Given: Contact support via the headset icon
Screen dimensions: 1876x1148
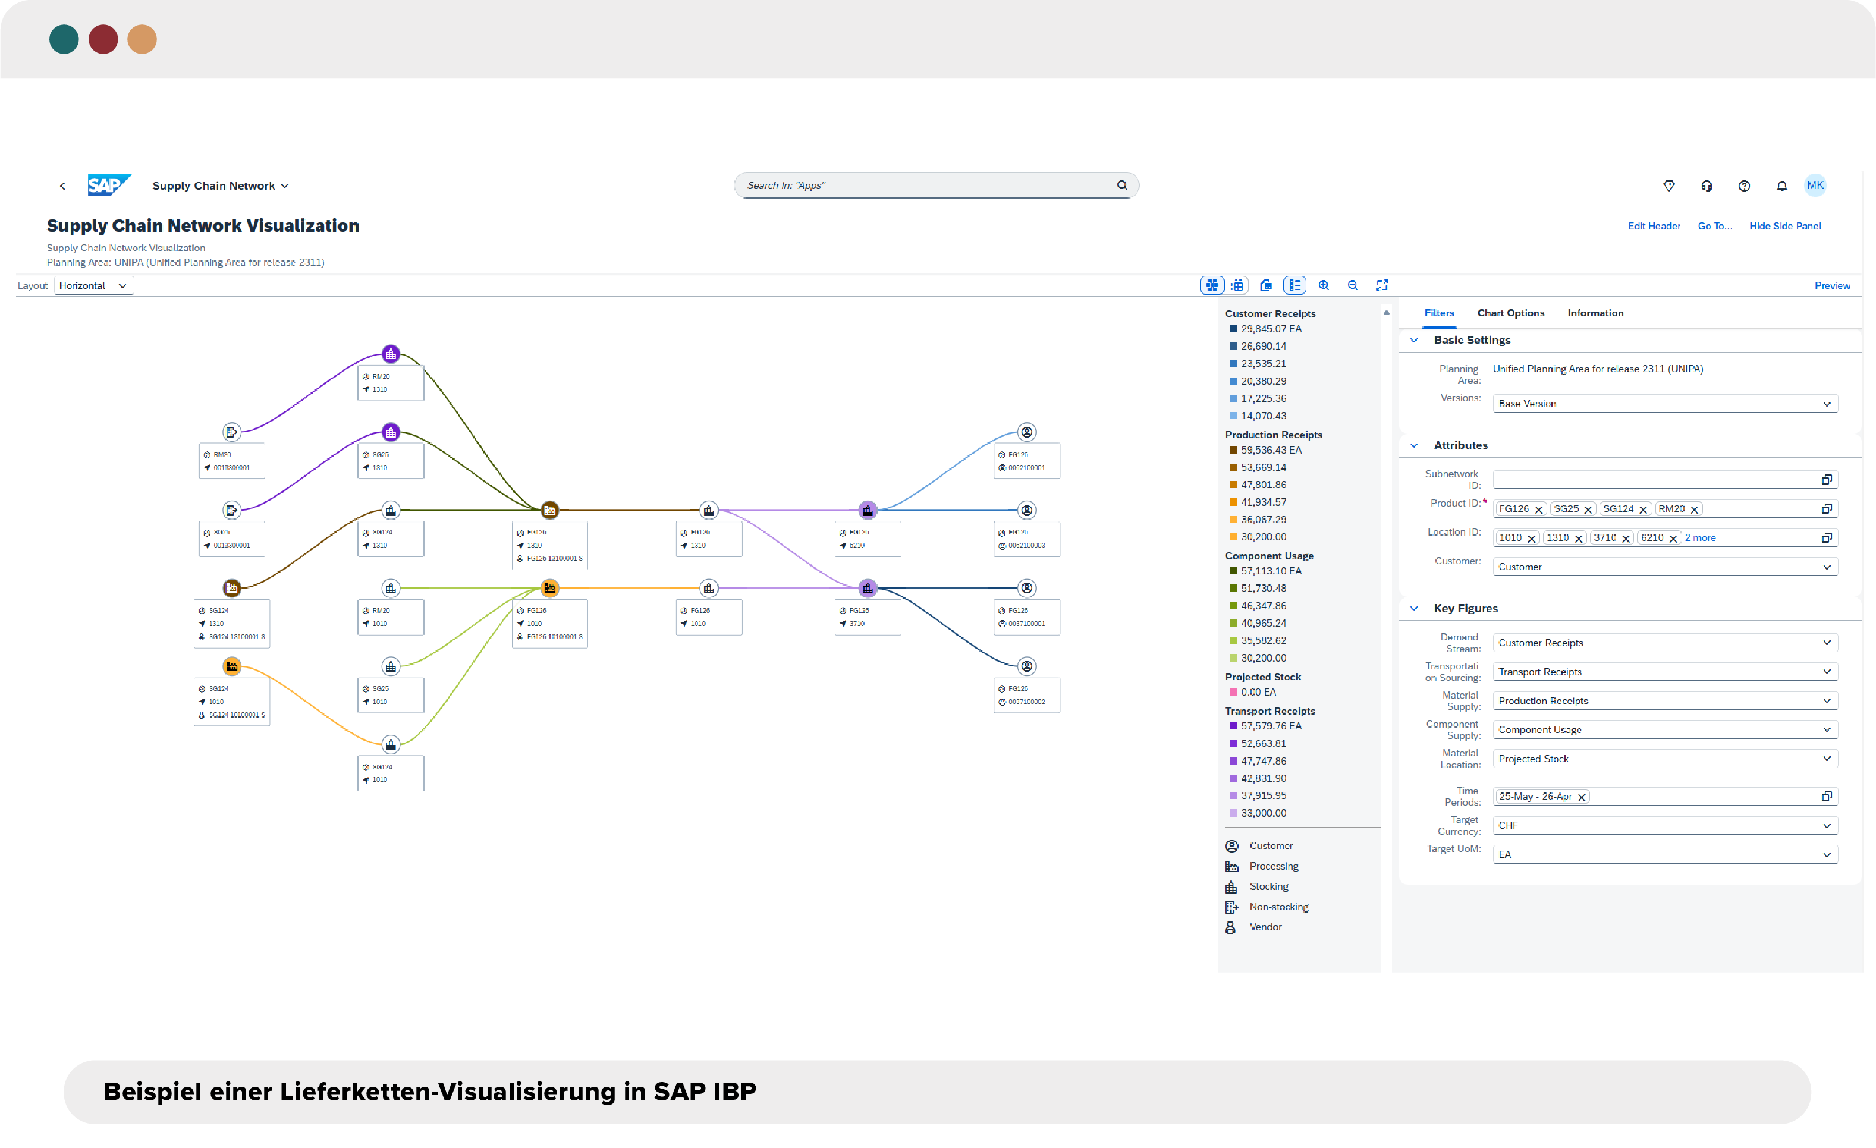Looking at the screenshot, I should [1706, 185].
